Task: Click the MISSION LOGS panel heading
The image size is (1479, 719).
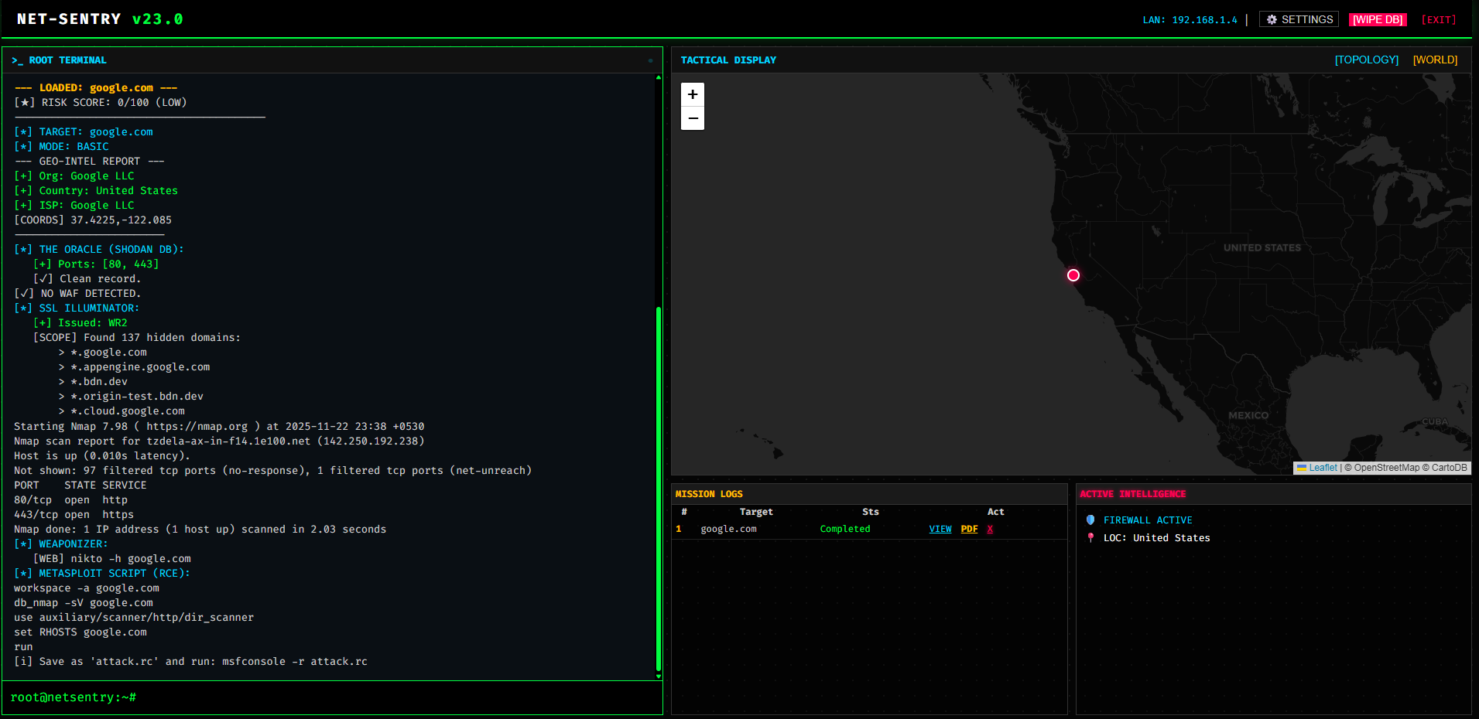Action: (709, 494)
